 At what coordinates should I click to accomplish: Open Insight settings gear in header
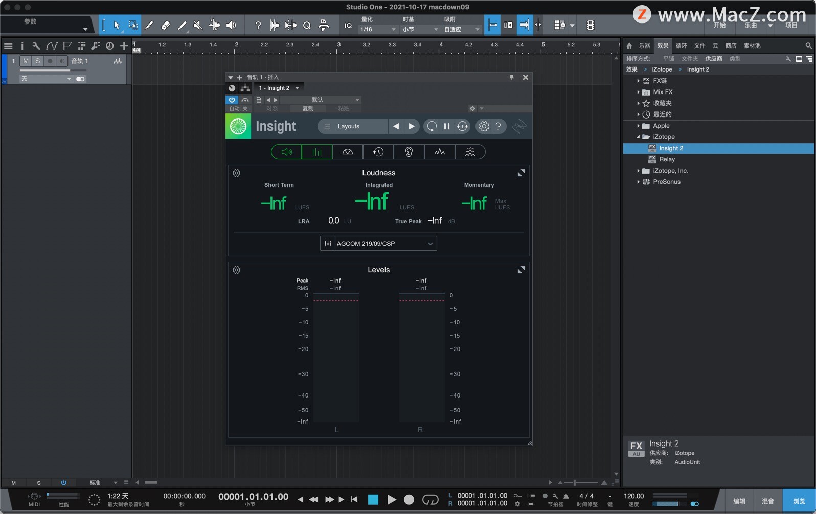pyautogui.click(x=484, y=126)
